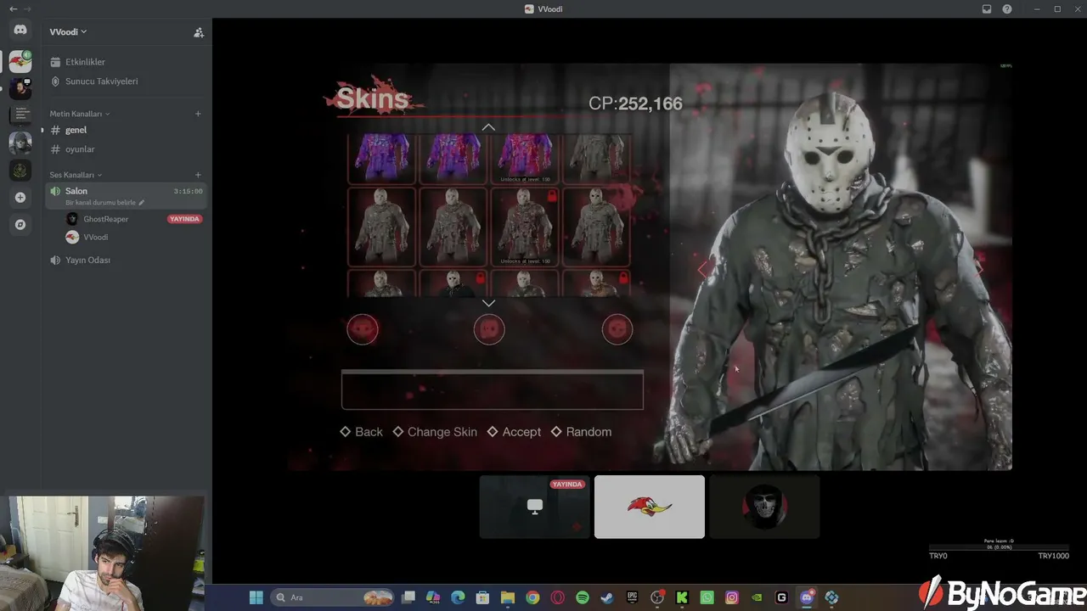Viewport: 1087px width, 611px height.
Task: Open the VVoodi server name dropdown
Action: click(x=68, y=32)
